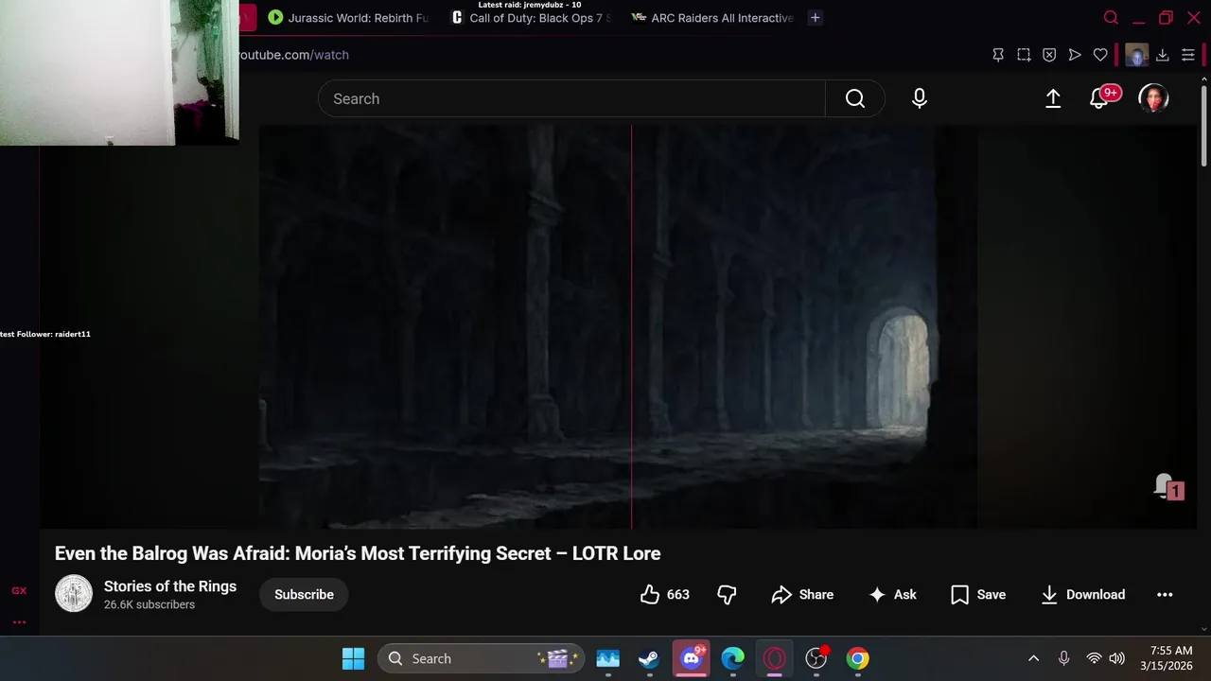Open the Stories of the Rings channel avatar
1211x681 pixels.
(x=74, y=594)
